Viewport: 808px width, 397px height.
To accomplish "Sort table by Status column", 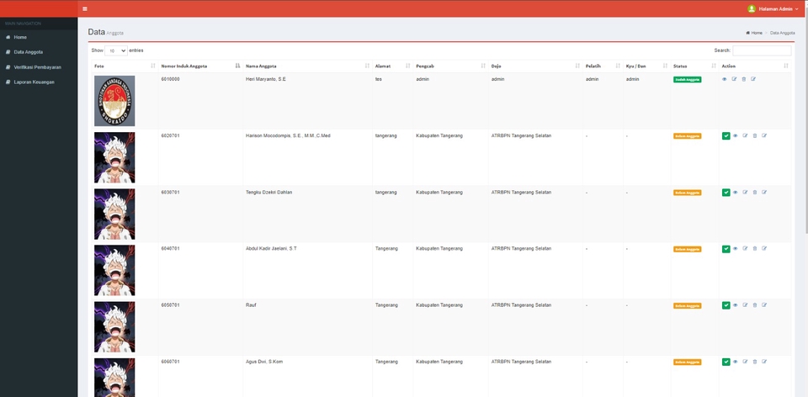I will (x=694, y=66).
